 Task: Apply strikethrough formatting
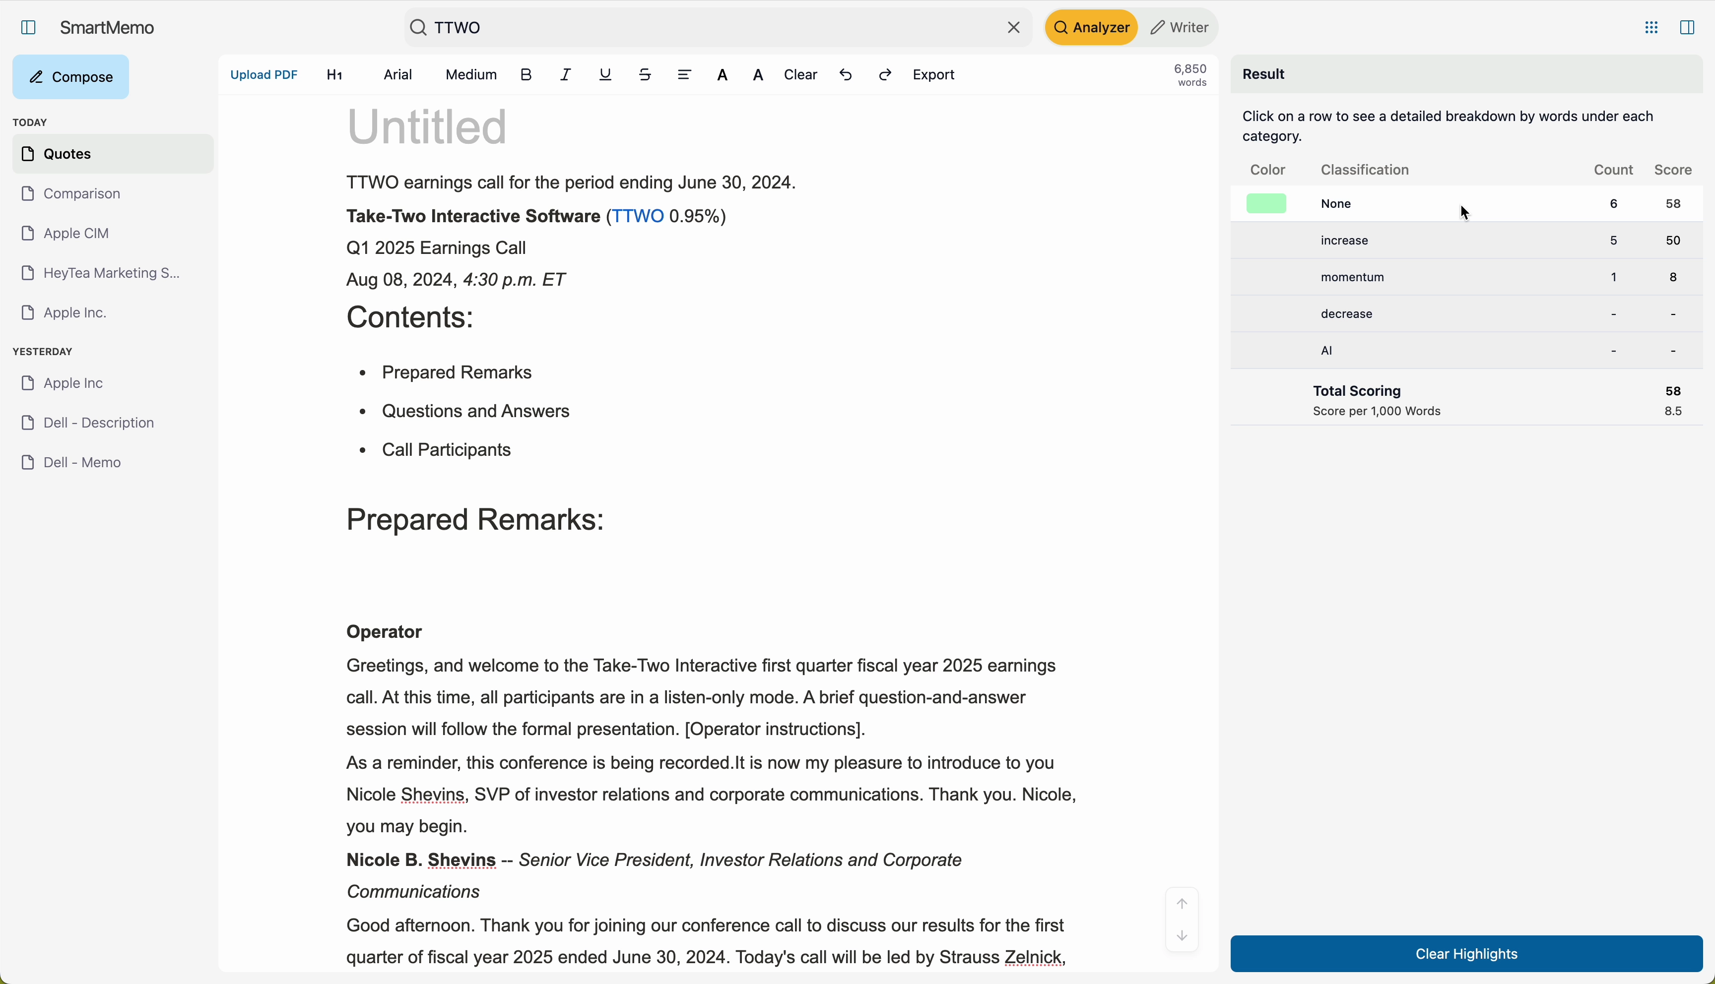(x=646, y=75)
